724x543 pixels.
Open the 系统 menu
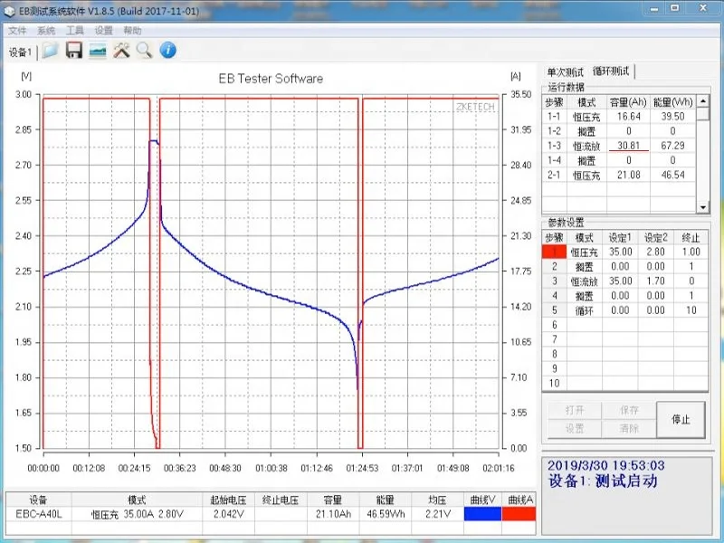coord(46,31)
